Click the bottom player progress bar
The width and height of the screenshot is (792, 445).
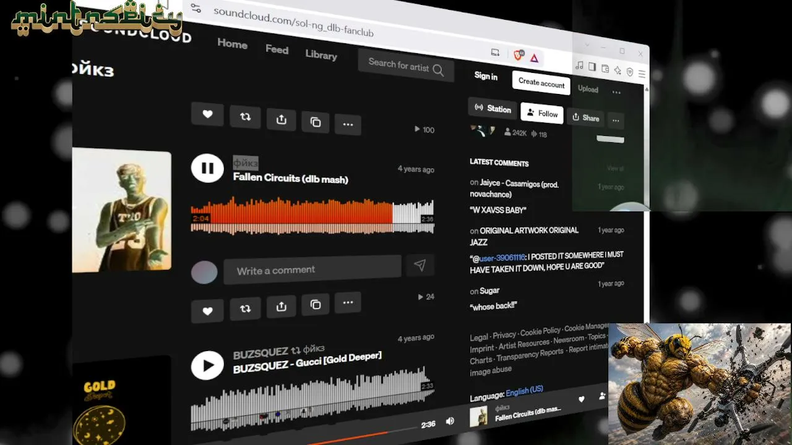click(x=364, y=436)
